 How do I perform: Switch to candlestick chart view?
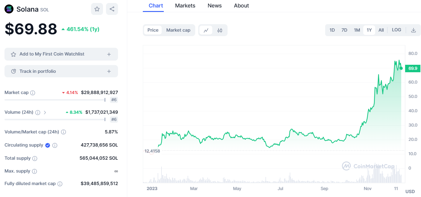(220, 30)
